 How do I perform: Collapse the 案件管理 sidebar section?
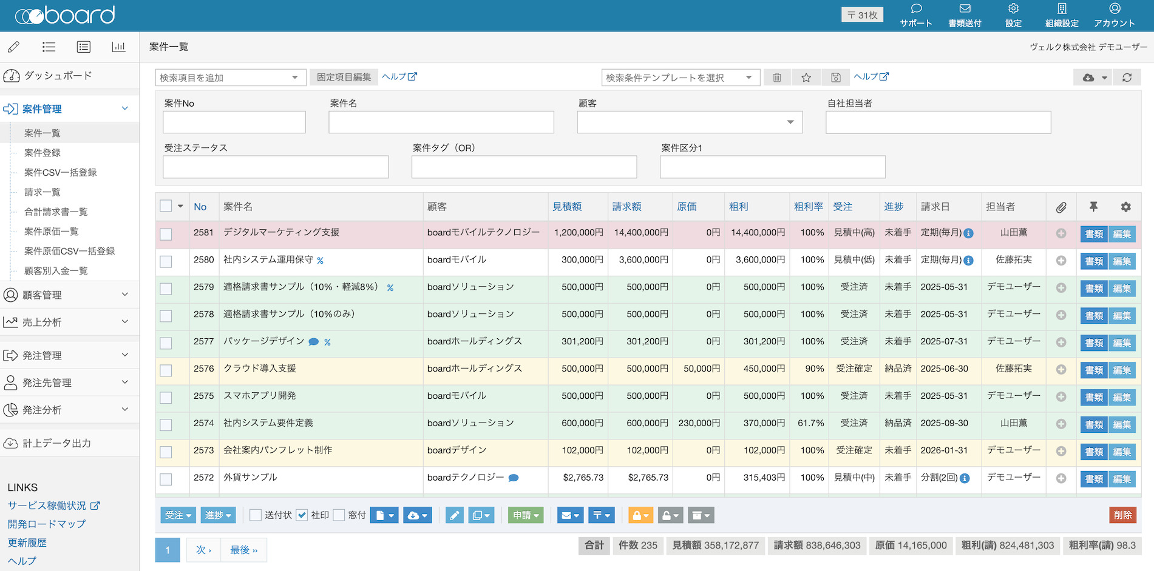point(69,109)
